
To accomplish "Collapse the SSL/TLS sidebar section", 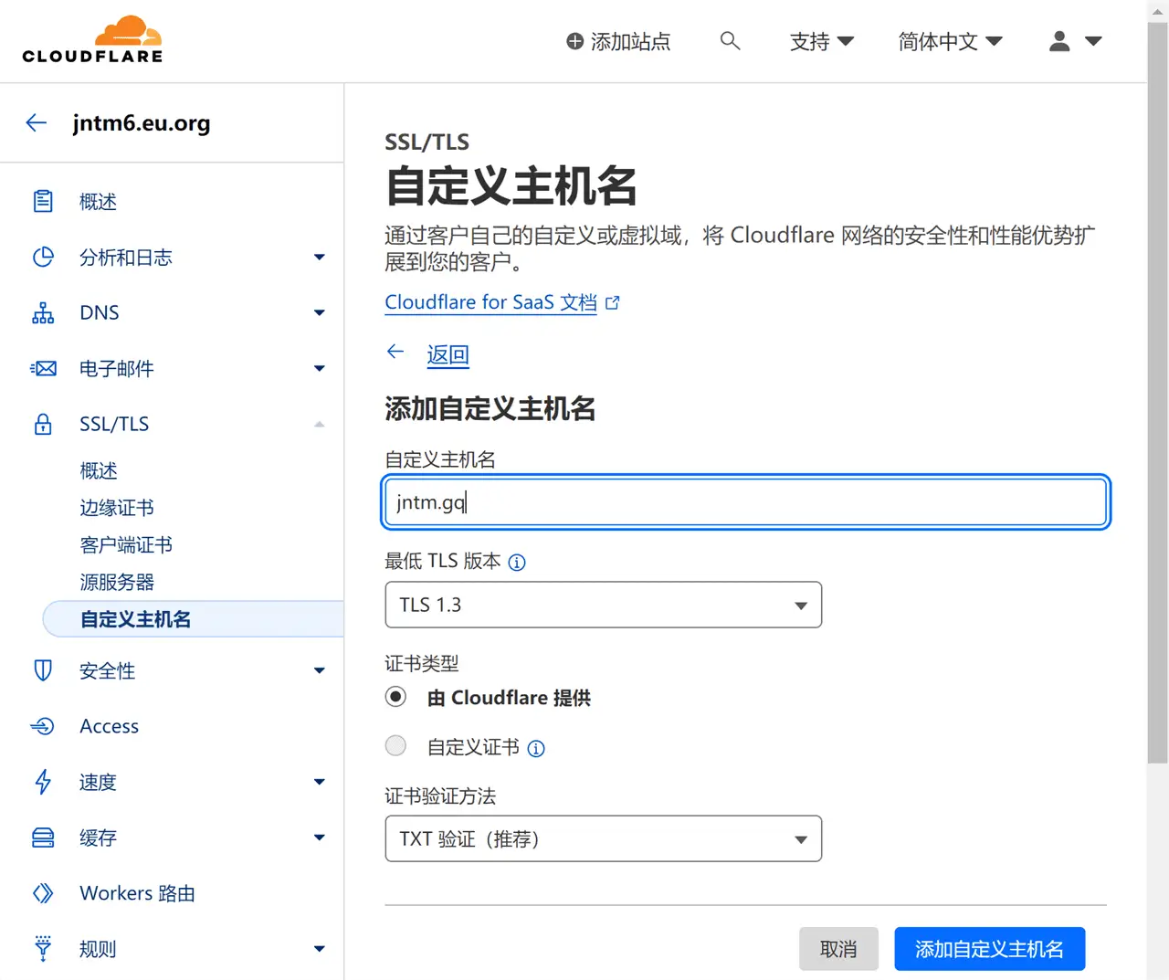I will click(319, 425).
